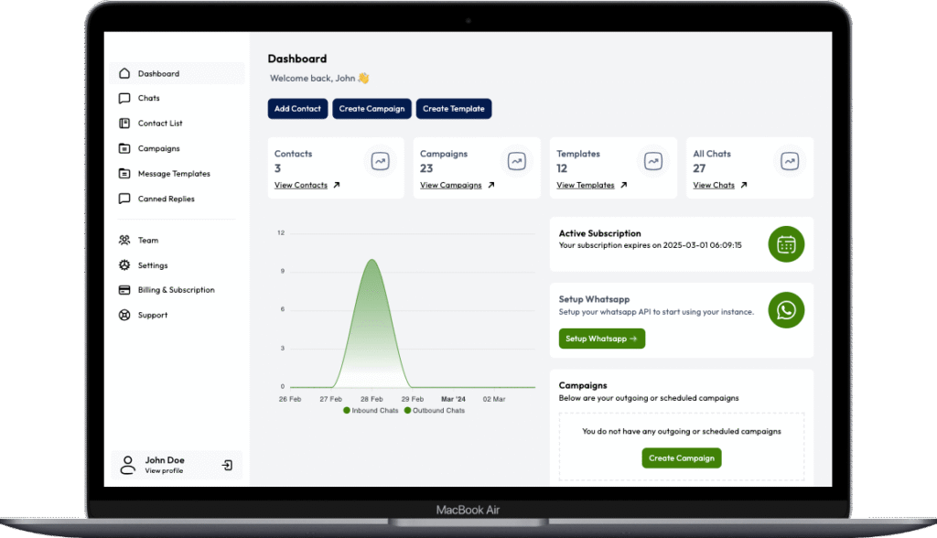Click the Contacts trend chart icon
Image resolution: width=937 pixels, height=538 pixels.
380,161
